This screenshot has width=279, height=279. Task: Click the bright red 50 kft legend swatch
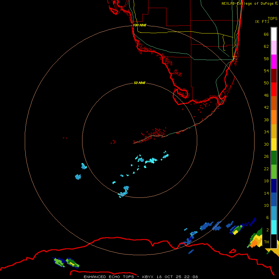(x=274, y=89)
